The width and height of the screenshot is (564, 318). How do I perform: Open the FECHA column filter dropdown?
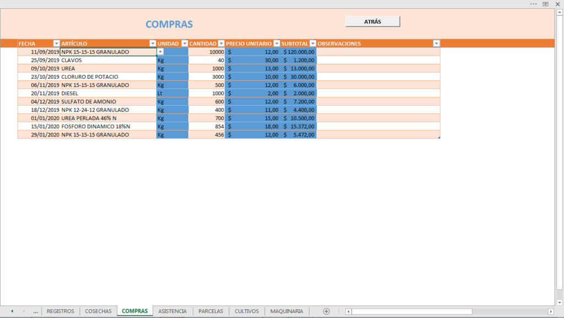pyautogui.click(x=56, y=43)
